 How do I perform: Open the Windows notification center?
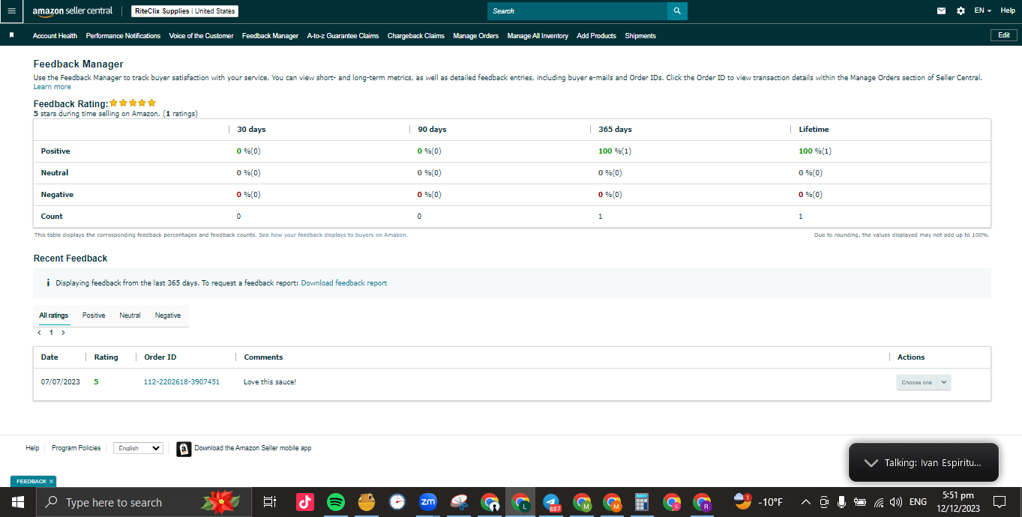point(1000,502)
